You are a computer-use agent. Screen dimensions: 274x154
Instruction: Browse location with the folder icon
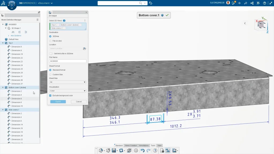[85, 49]
